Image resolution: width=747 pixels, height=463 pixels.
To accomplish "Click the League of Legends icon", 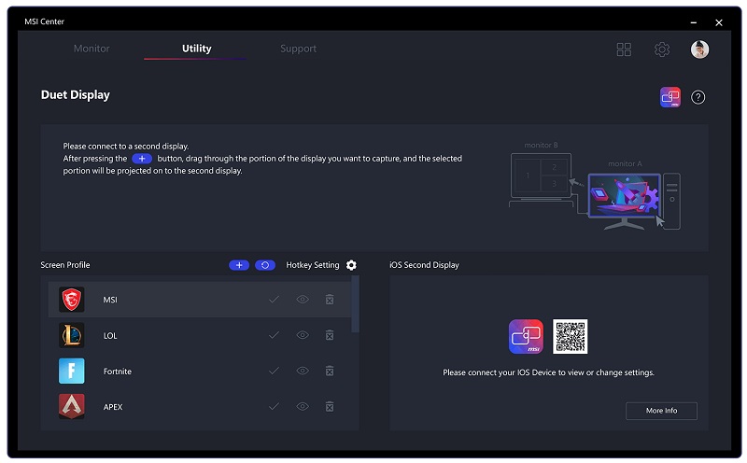I will point(72,335).
